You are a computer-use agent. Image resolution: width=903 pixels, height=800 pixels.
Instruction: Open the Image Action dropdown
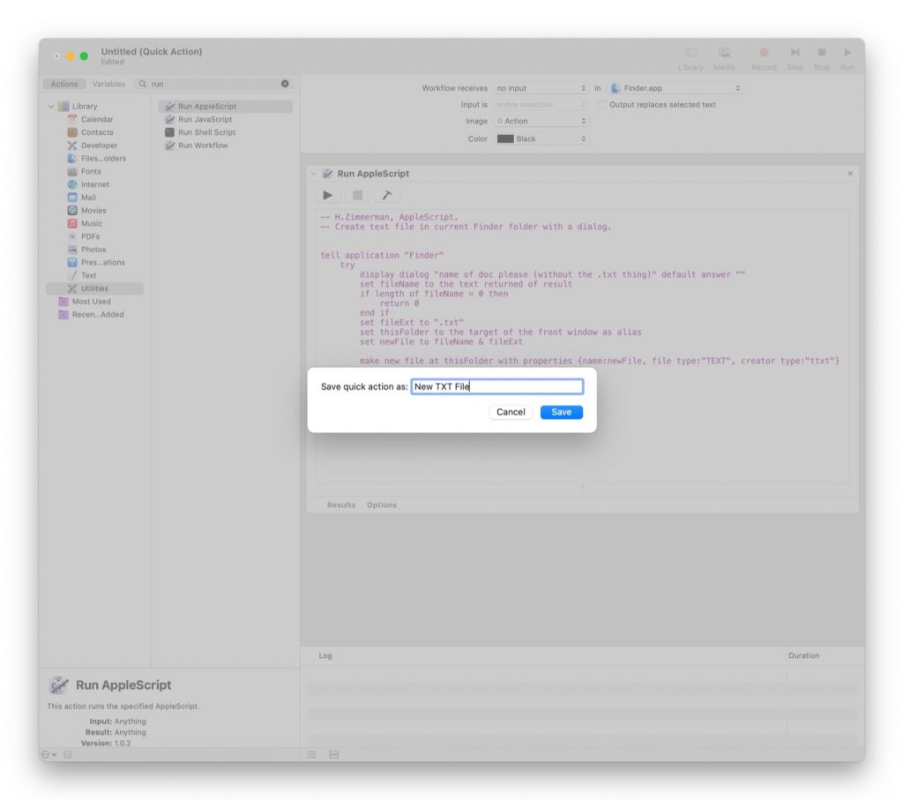[x=541, y=121]
